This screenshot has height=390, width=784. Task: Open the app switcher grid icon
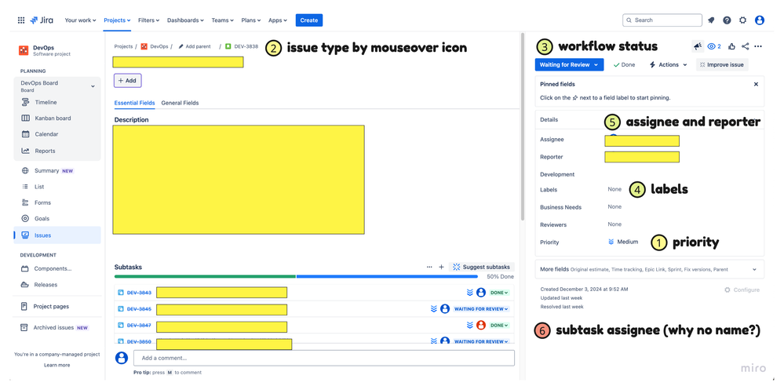pyautogui.click(x=21, y=20)
